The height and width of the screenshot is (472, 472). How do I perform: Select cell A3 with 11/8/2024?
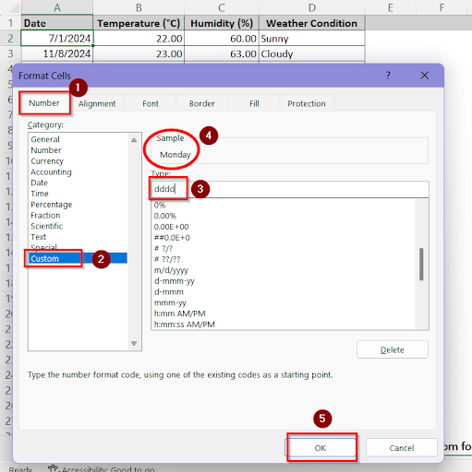click(57, 53)
